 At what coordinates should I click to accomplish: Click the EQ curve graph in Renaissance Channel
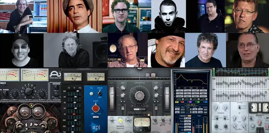(192, 80)
